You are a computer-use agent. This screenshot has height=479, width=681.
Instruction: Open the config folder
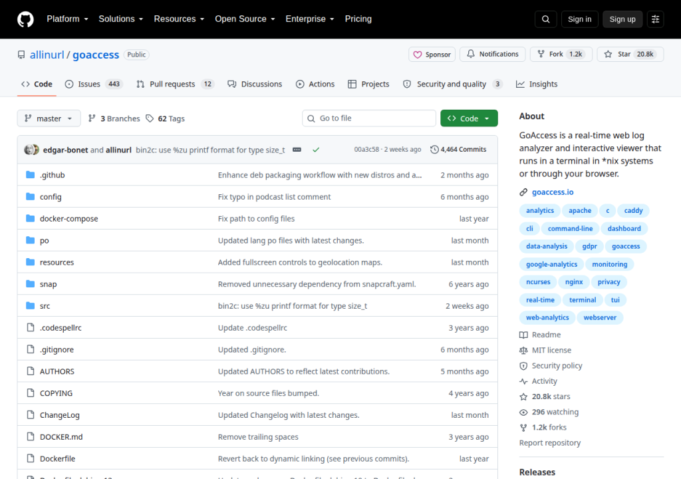[x=51, y=196]
